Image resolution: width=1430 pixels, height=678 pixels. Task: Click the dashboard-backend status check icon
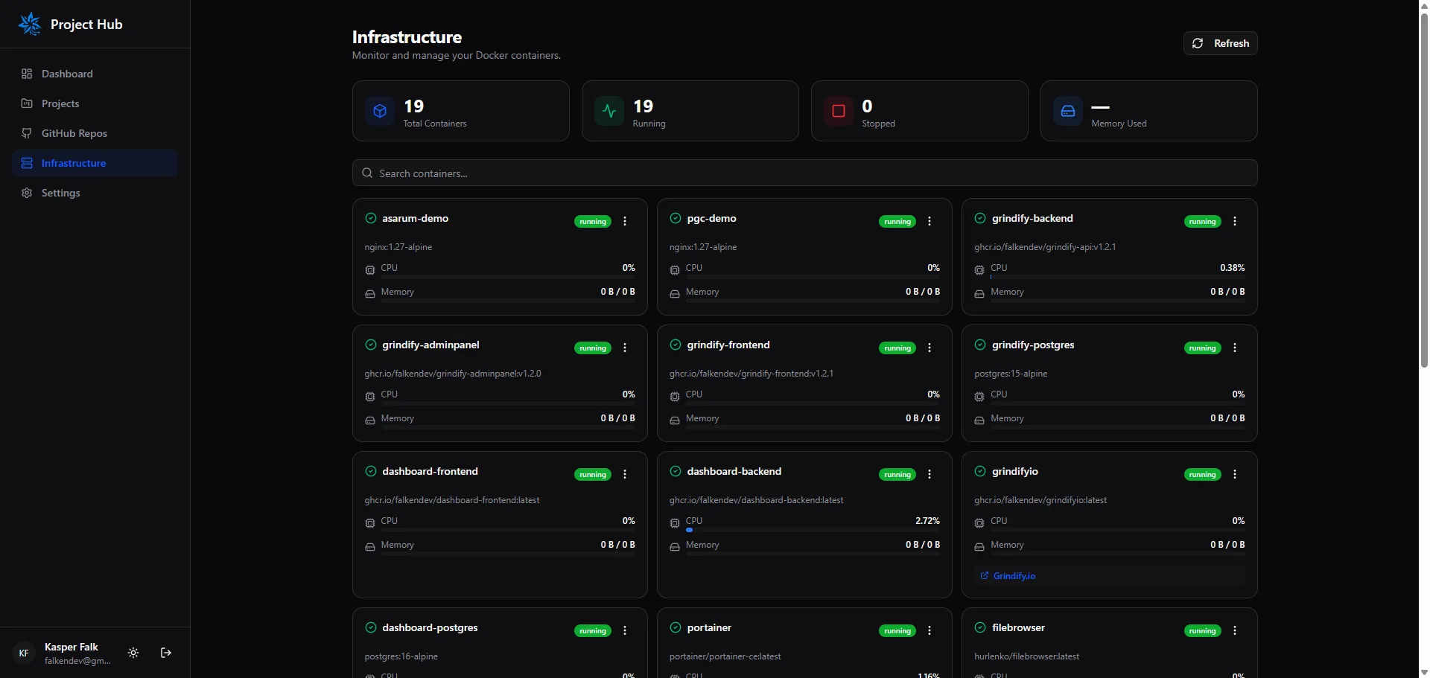(x=676, y=471)
